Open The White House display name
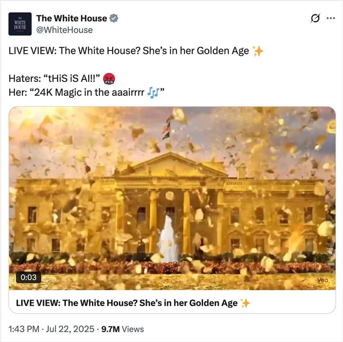This screenshot has width=343, height=342. pyautogui.click(x=71, y=18)
